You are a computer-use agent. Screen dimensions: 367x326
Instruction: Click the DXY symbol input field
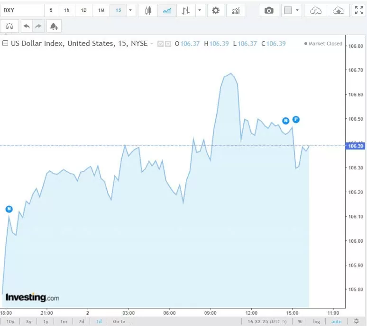[x=22, y=10]
